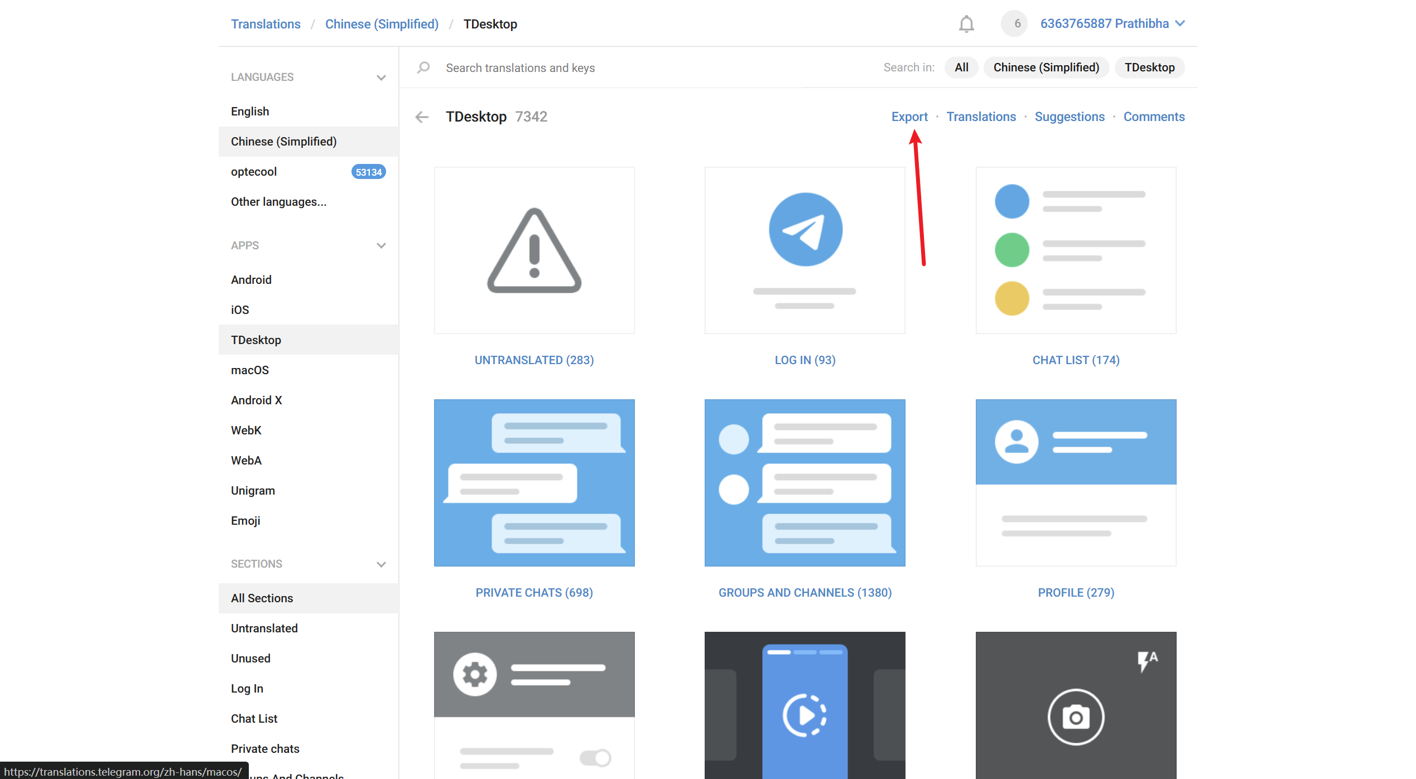Collapse the Apps sidebar section
Image resolution: width=1416 pixels, height=779 pixels.
point(381,246)
